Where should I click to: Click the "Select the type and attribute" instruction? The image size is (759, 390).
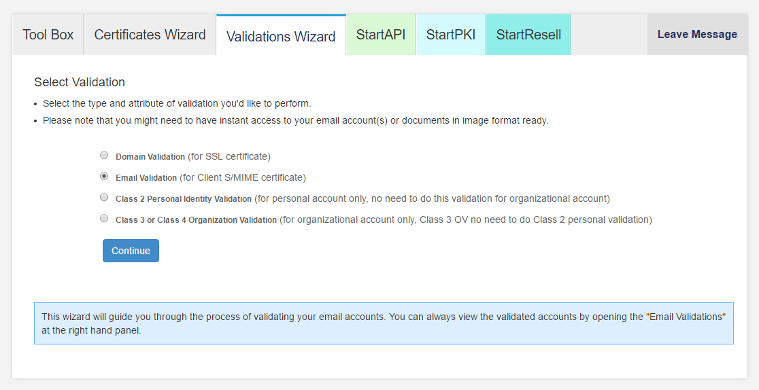pyautogui.click(x=177, y=103)
